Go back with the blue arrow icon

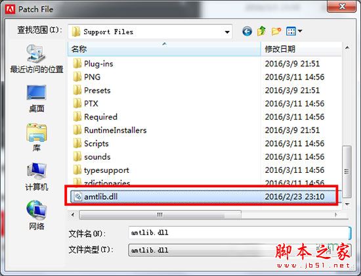click(x=247, y=32)
